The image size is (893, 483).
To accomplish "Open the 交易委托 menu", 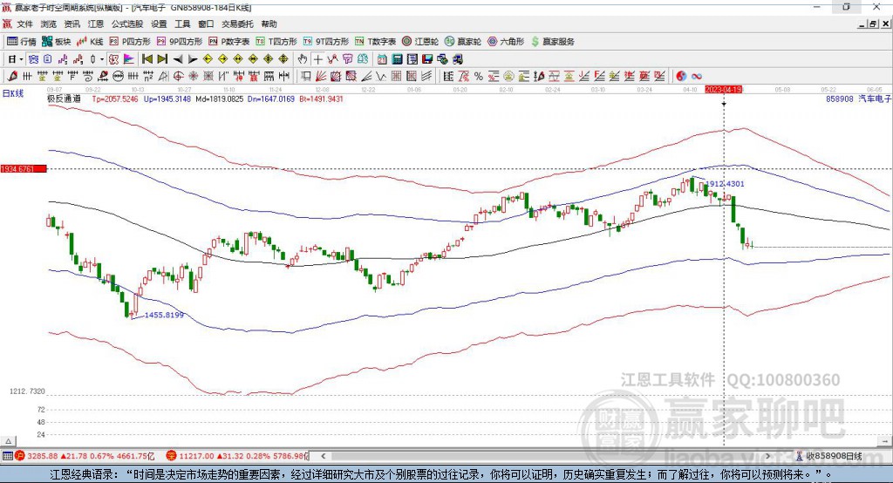I will click(x=237, y=24).
